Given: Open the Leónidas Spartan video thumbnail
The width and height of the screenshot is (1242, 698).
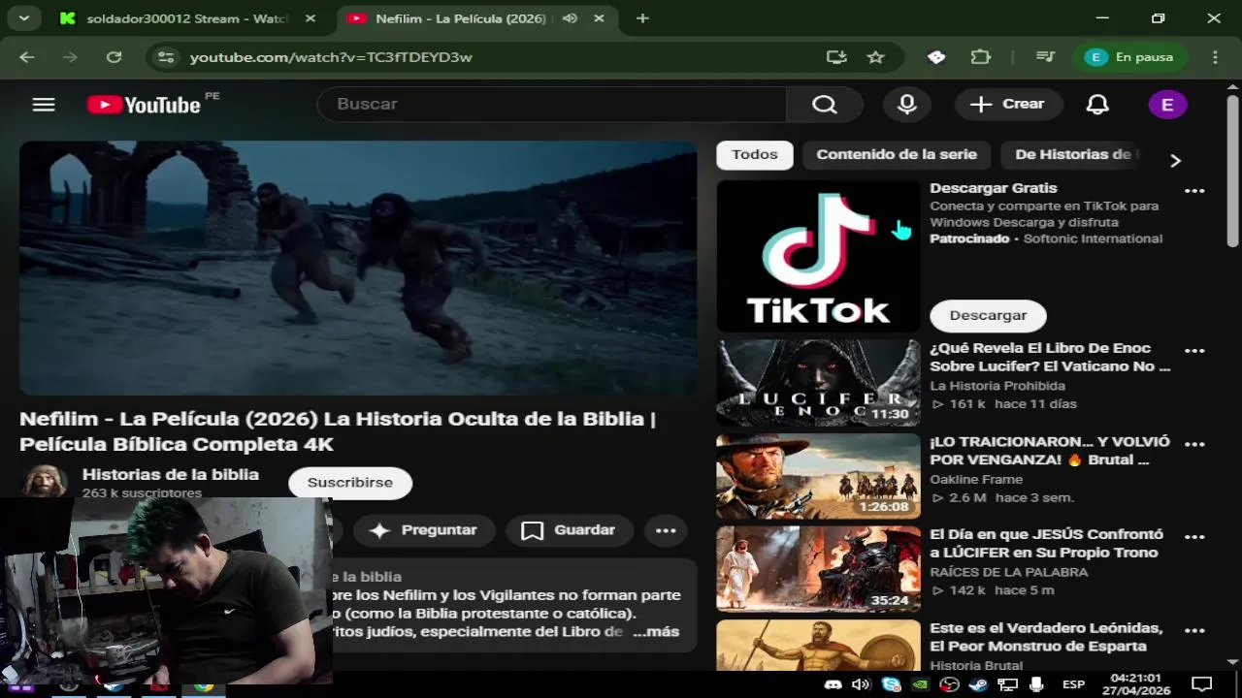Looking at the screenshot, I should (818, 646).
